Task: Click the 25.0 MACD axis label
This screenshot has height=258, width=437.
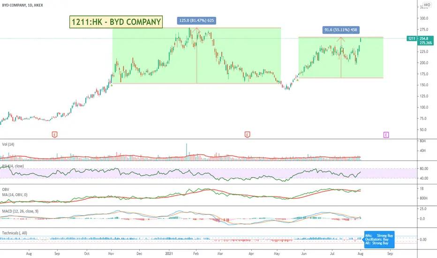Action: coord(423,209)
